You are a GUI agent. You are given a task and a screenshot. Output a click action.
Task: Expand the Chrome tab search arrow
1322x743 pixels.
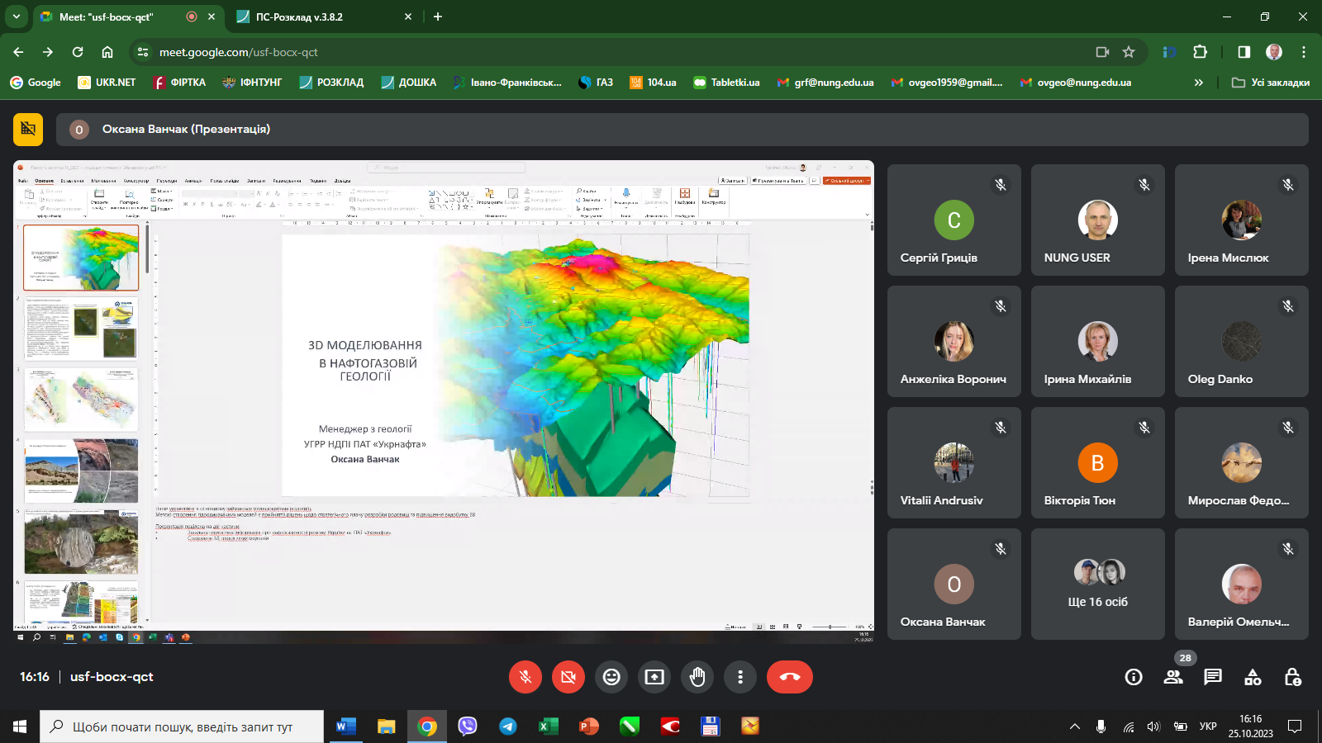tap(17, 17)
